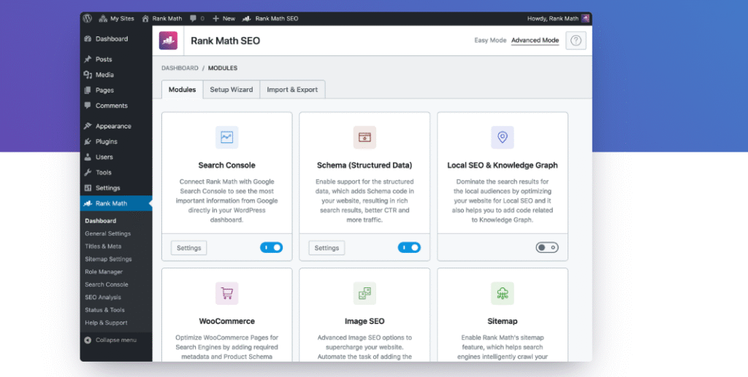The image size is (748, 377).
Task: Open the New content menu in admin bar
Action: pyautogui.click(x=224, y=18)
